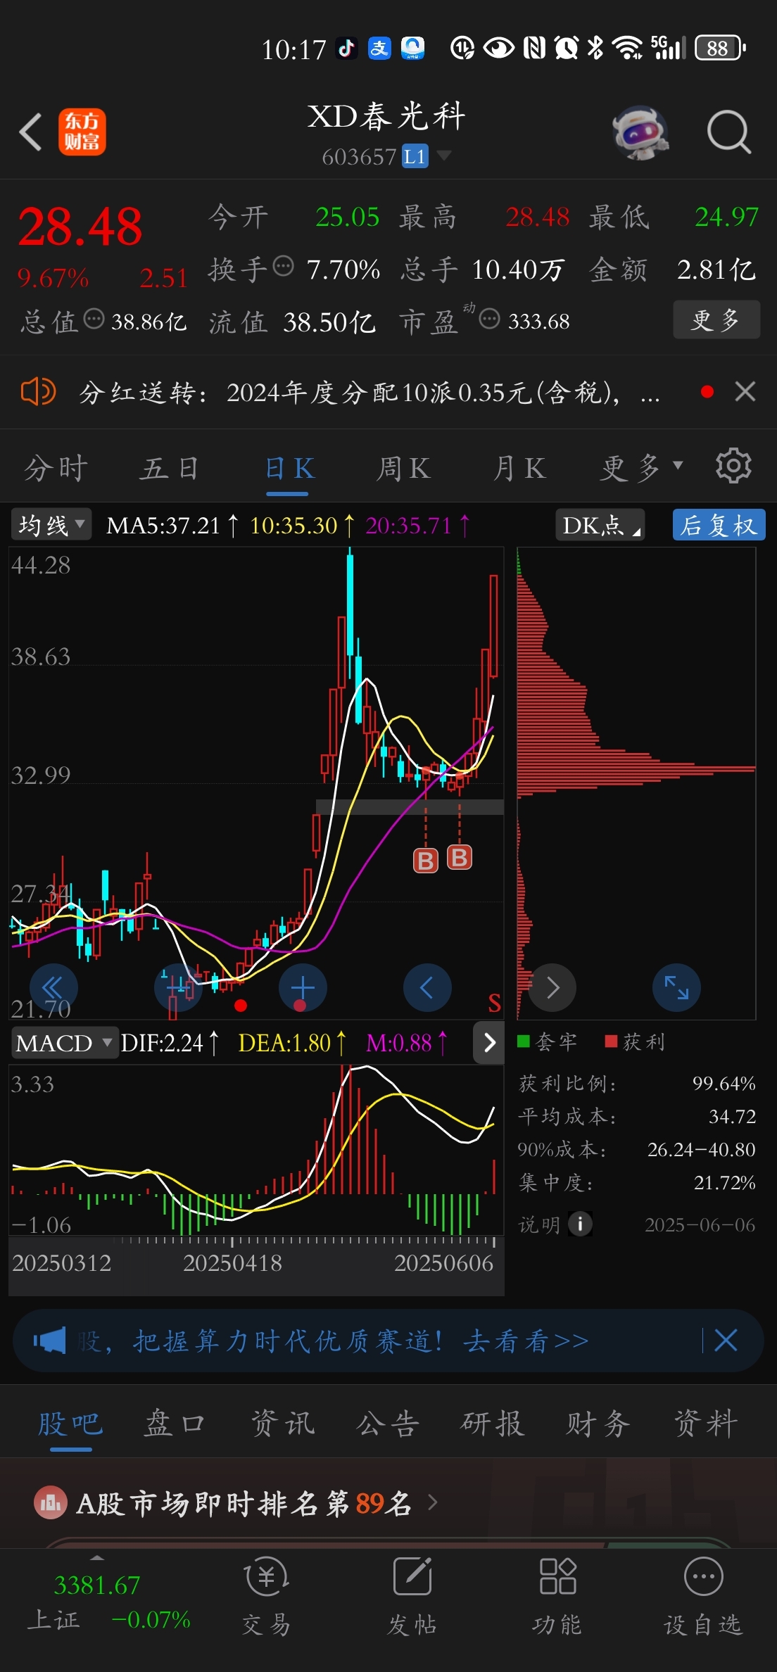Open 盘口 tab
Viewport: 777px width, 1672px height.
[175, 1423]
